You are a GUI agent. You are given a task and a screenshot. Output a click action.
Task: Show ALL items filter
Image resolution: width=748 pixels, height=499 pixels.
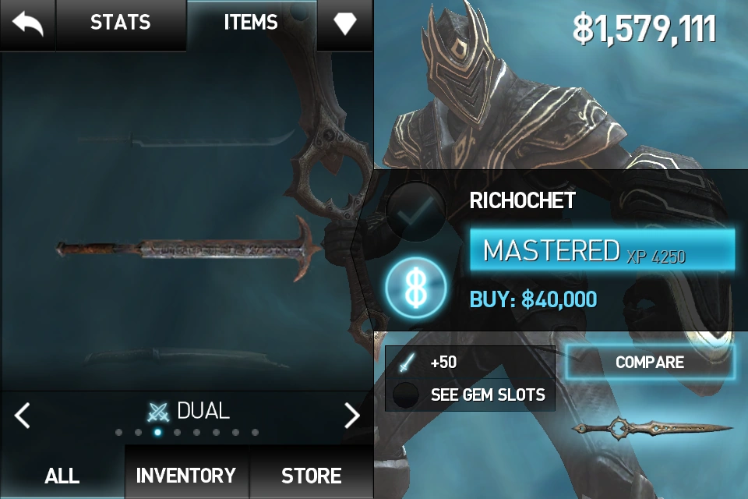coord(62,475)
